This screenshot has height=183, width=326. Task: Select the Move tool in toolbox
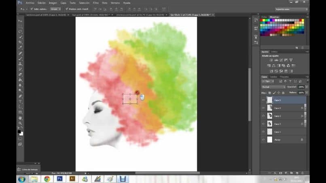point(20,21)
